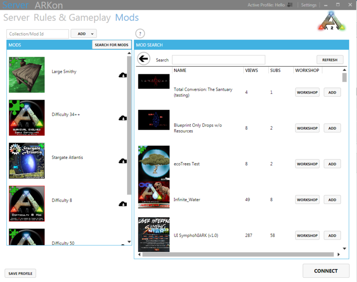Click the Collection/Mod Id input field
This screenshot has height=282, width=357.
(38, 34)
